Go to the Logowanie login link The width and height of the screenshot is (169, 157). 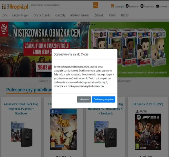(134, 6)
